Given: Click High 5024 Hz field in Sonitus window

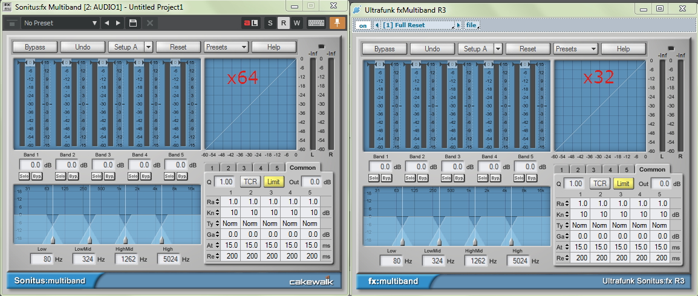Looking at the screenshot, I should tap(169, 259).
